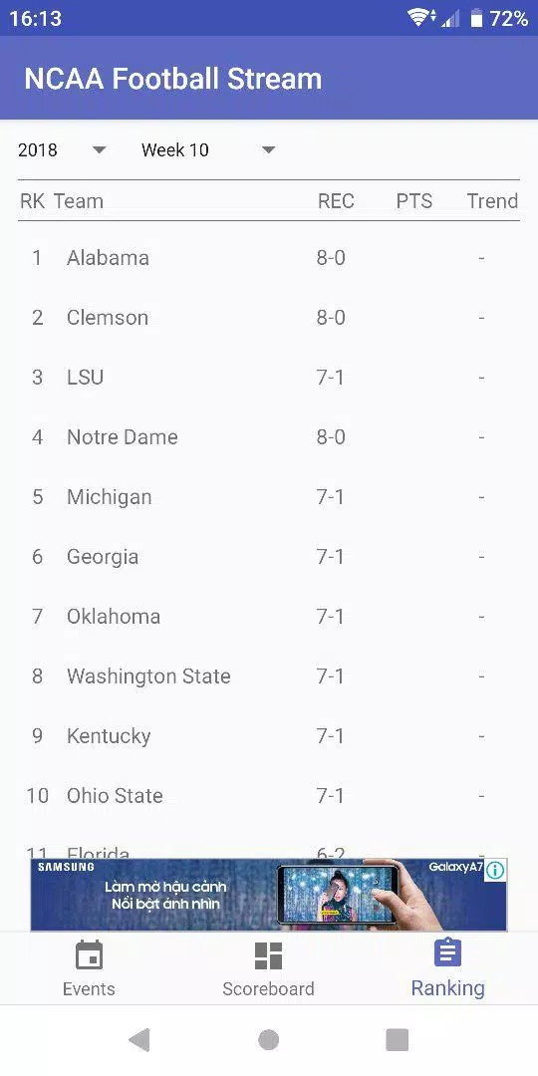The height and width of the screenshot is (1076, 538).
Task: Expand the Week 10 dropdown
Action: pyautogui.click(x=208, y=149)
